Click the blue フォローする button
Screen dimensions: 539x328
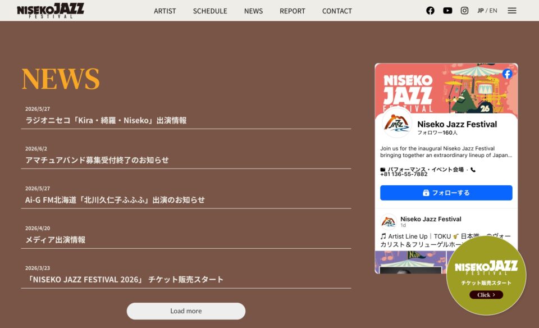446,193
